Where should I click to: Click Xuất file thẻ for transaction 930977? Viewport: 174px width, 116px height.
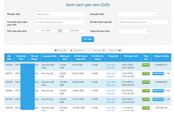[158, 73]
